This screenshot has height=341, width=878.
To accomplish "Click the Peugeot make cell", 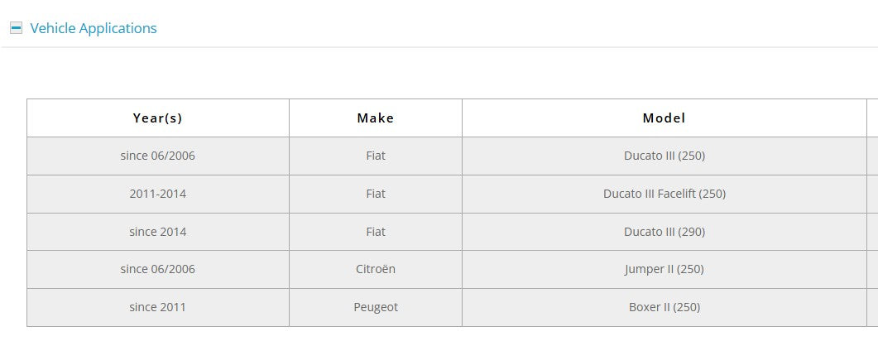I will (375, 307).
